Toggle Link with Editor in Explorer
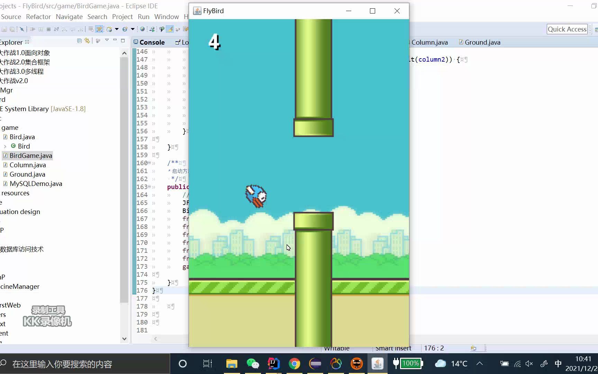 point(87,41)
